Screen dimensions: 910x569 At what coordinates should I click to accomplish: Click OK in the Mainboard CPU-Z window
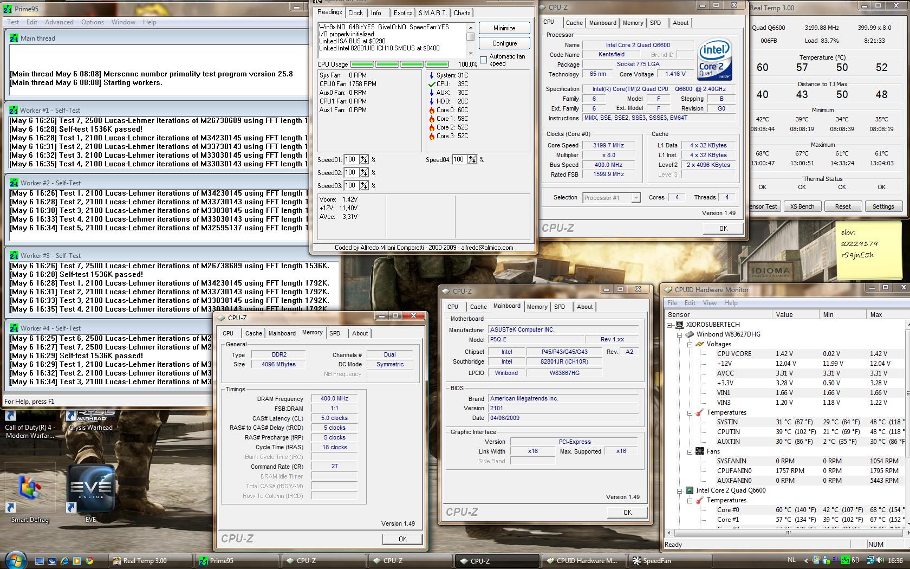627,512
